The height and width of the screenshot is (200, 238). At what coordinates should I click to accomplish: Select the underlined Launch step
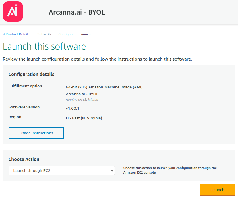(x=85, y=34)
